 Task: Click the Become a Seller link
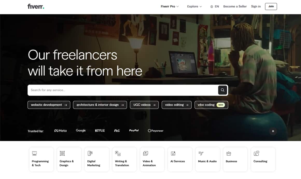coord(235,6)
